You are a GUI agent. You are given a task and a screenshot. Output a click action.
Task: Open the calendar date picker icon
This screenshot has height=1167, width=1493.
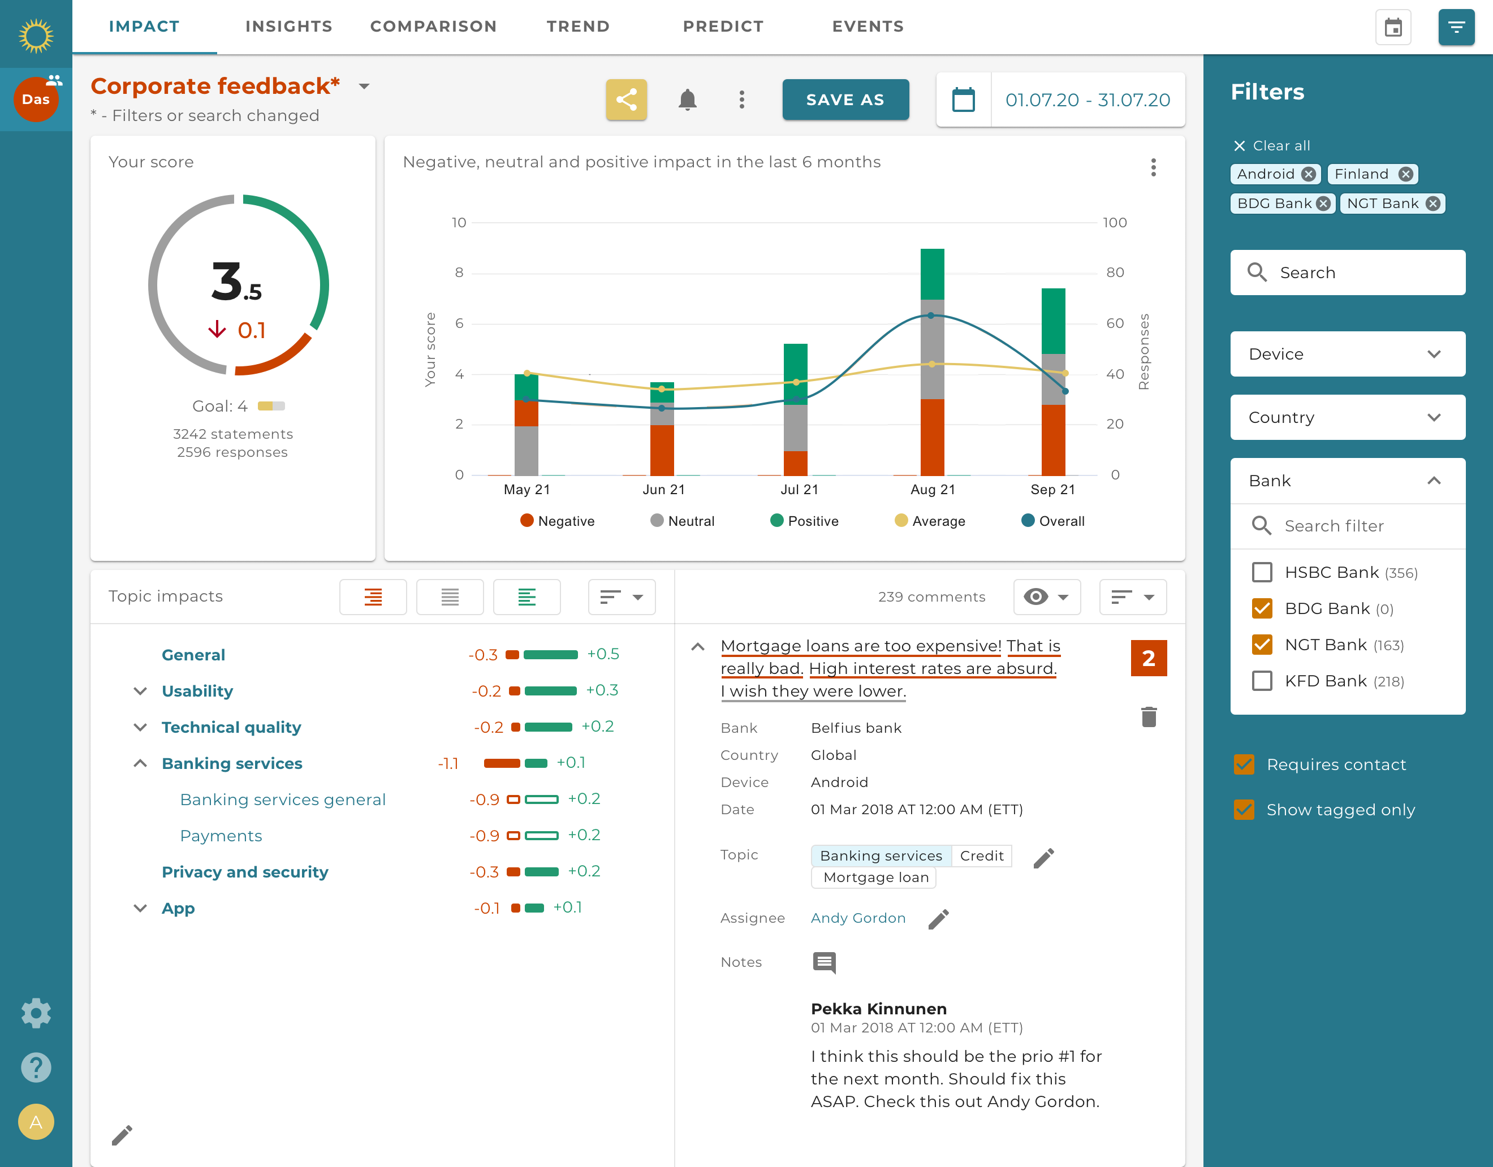pyautogui.click(x=964, y=99)
